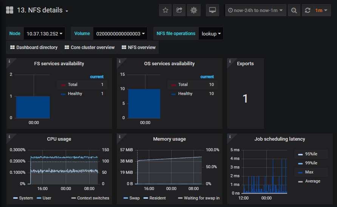Screen dimensions: 337x207
Task: Open the Volume selector dropdown
Action: click(x=121, y=34)
